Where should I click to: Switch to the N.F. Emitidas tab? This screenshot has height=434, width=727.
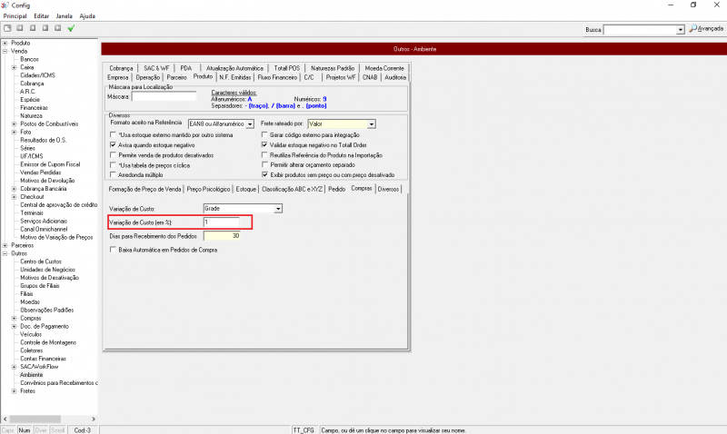235,77
